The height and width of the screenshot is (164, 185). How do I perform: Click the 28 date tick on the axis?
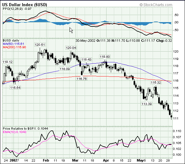point(168,160)
